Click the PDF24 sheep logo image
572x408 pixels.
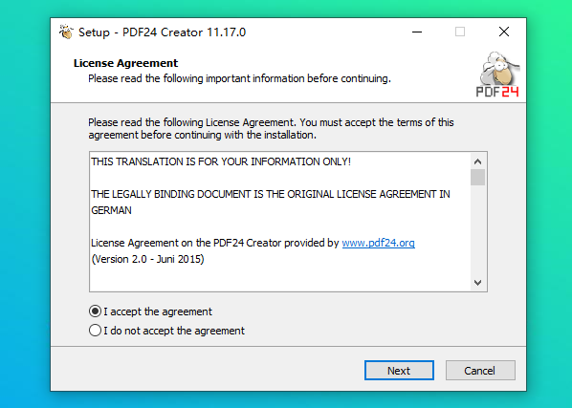(498, 75)
